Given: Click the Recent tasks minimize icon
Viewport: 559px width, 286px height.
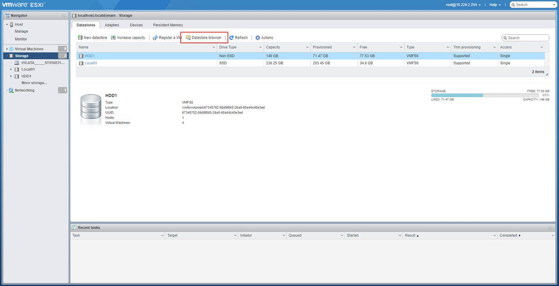Looking at the screenshot, I should coord(550,228).
